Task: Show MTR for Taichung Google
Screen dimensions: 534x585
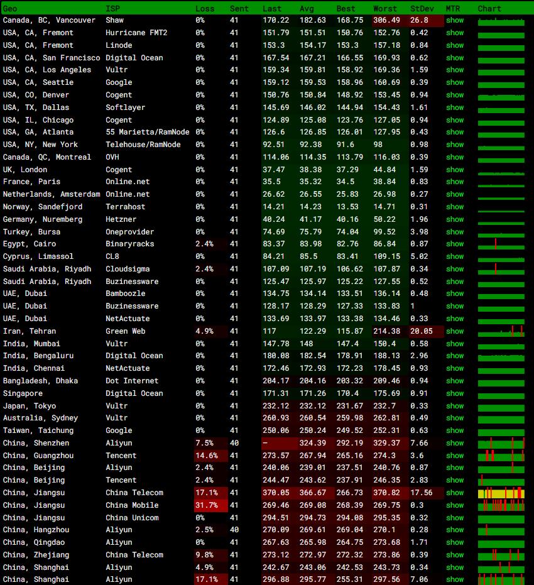Action: click(455, 430)
